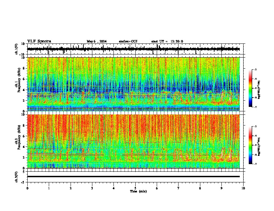Viewport: 274px width, 211px height.
Task: Click the "4" kHz tick on ch.2 spectrogram
Action: click(24, 147)
